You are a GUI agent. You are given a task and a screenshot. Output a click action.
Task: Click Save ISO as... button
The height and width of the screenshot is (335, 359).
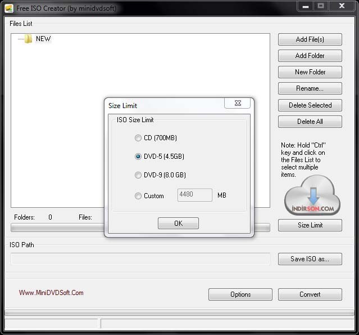pyautogui.click(x=310, y=259)
